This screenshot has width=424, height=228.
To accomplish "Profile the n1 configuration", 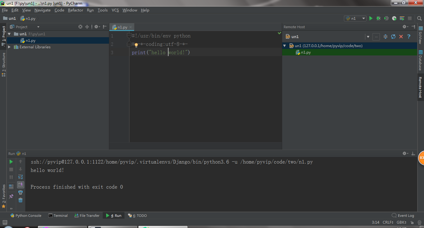I will (x=394, y=18).
